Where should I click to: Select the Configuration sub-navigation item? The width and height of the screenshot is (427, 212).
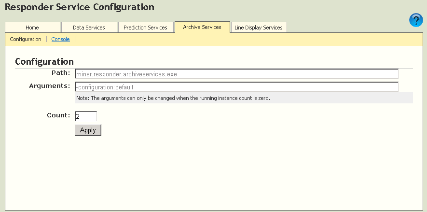pyautogui.click(x=26, y=39)
